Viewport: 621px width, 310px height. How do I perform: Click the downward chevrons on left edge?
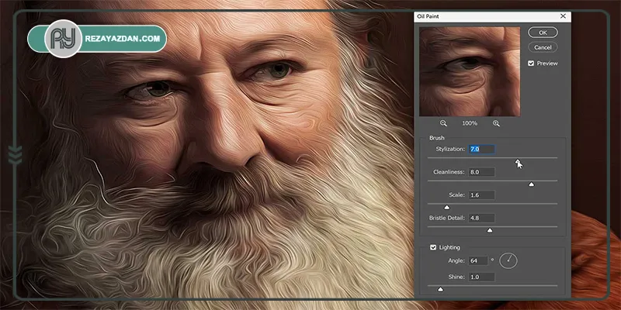[15, 155]
